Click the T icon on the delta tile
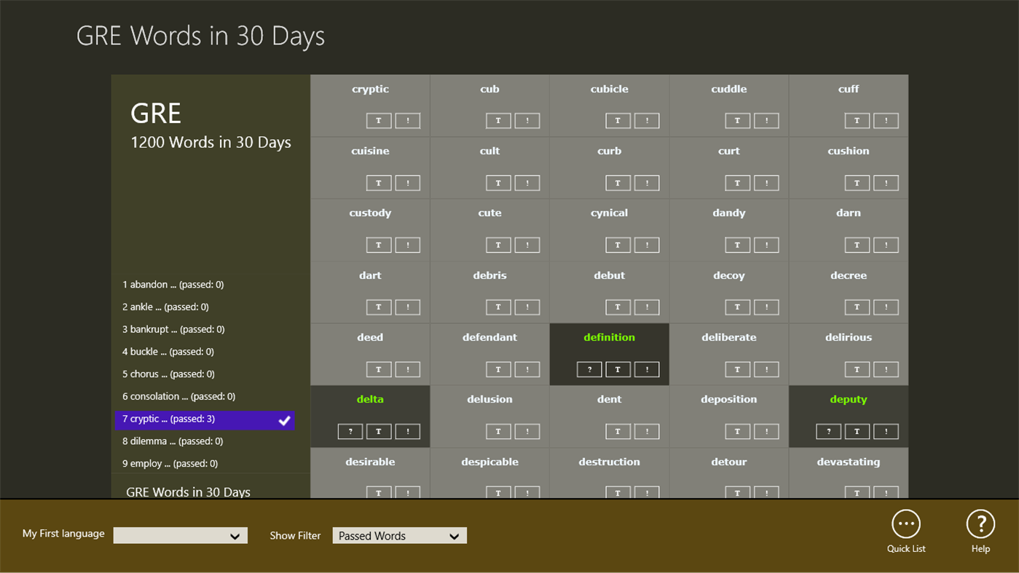The width and height of the screenshot is (1019, 573). click(x=379, y=431)
